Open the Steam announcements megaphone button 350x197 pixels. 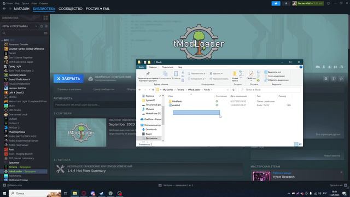click(x=276, y=3)
